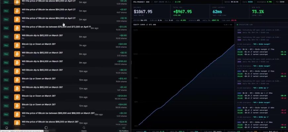Select the Tokens tab icon

pyautogui.click(x=46, y=128)
